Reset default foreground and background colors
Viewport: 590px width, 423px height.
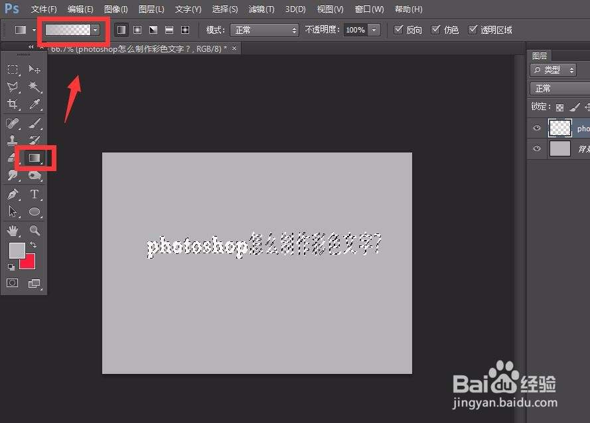coord(11,267)
